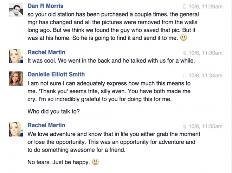Click the location pin icon beside 11:35am
This screenshot has height=173, width=232.
pos(185,127)
